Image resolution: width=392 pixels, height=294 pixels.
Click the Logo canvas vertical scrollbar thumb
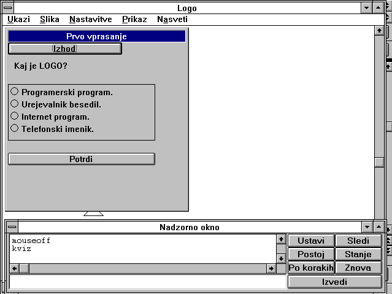379,162
